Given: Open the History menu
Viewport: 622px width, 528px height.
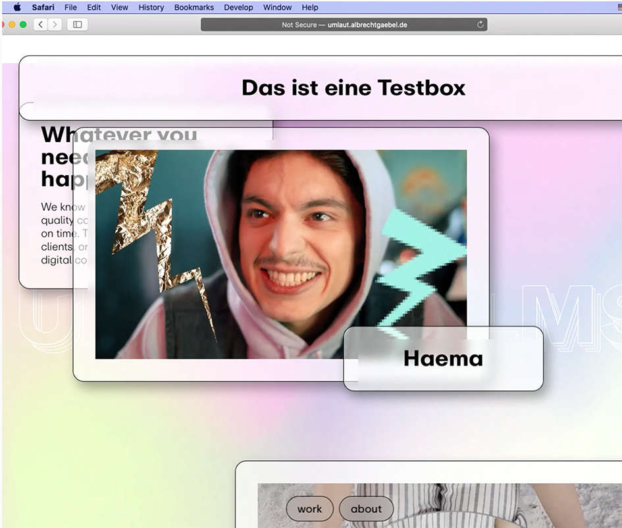Looking at the screenshot, I should click(x=151, y=7).
